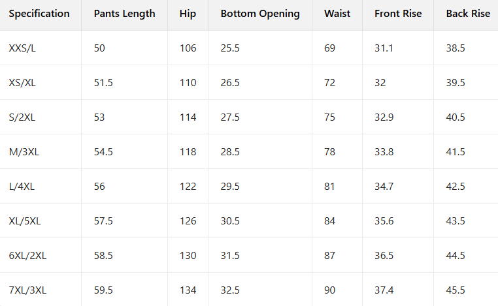Image resolution: width=498 pixels, height=306 pixels.
Task: Select the Waist column header
Action: tap(337, 14)
